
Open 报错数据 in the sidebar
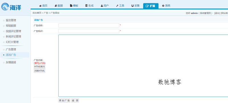(11, 26)
